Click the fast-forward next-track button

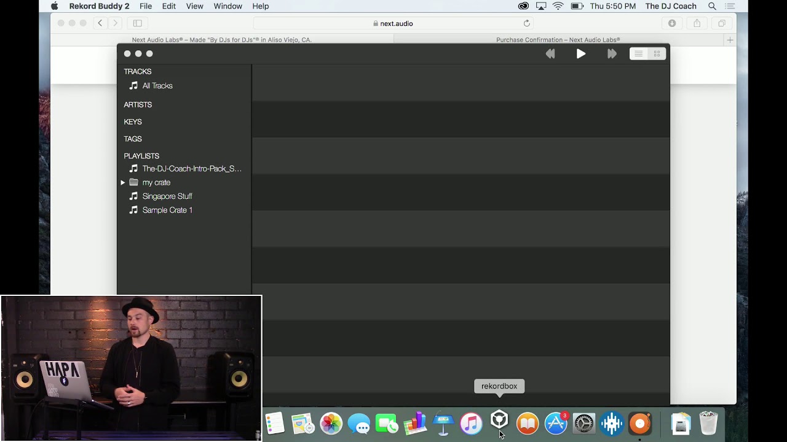pyautogui.click(x=612, y=54)
